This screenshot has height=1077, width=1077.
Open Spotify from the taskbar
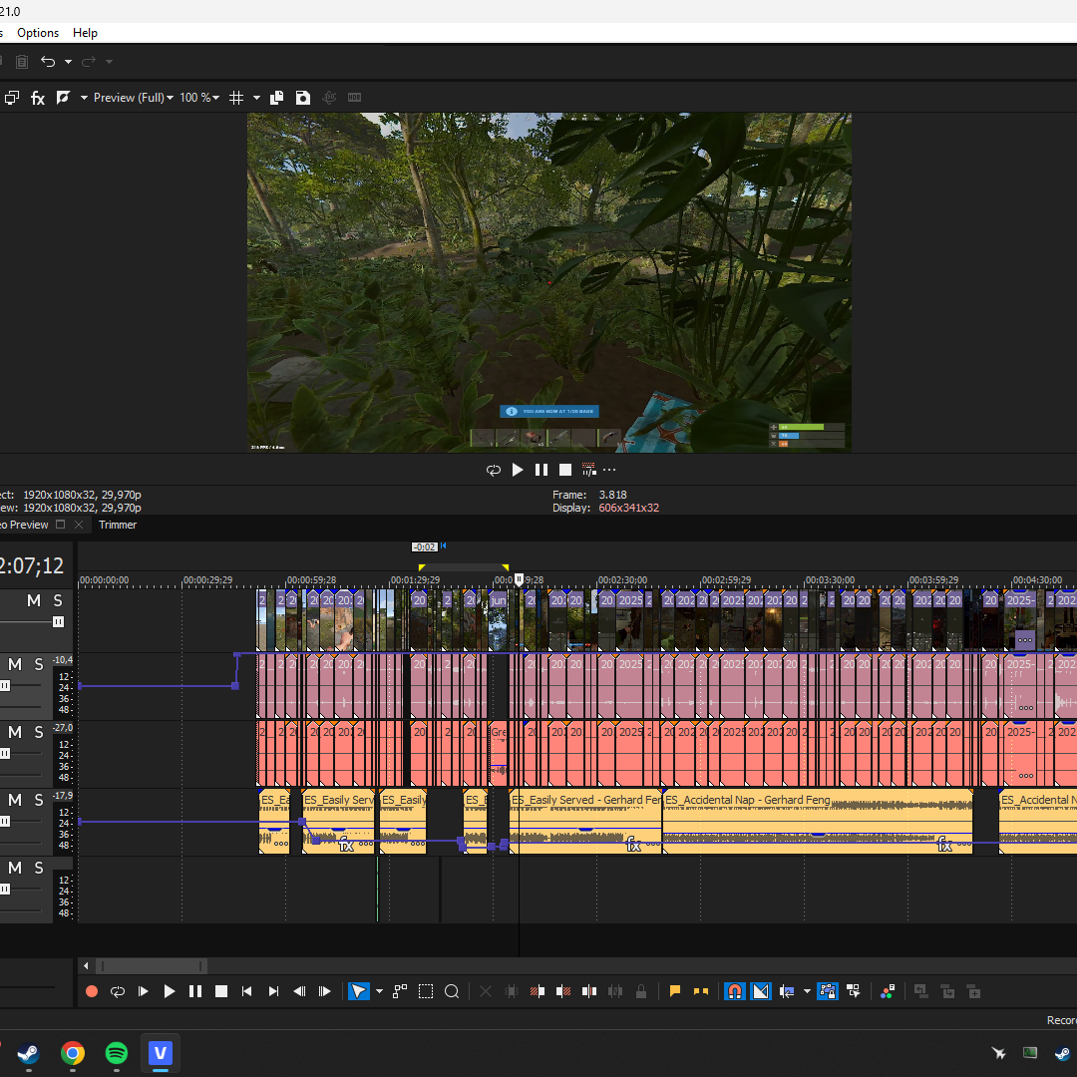(x=116, y=1053)
